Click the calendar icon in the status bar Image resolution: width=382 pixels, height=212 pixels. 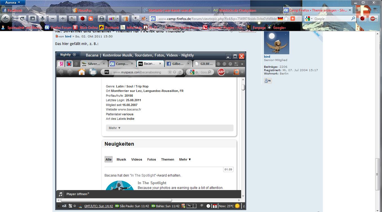214,206
